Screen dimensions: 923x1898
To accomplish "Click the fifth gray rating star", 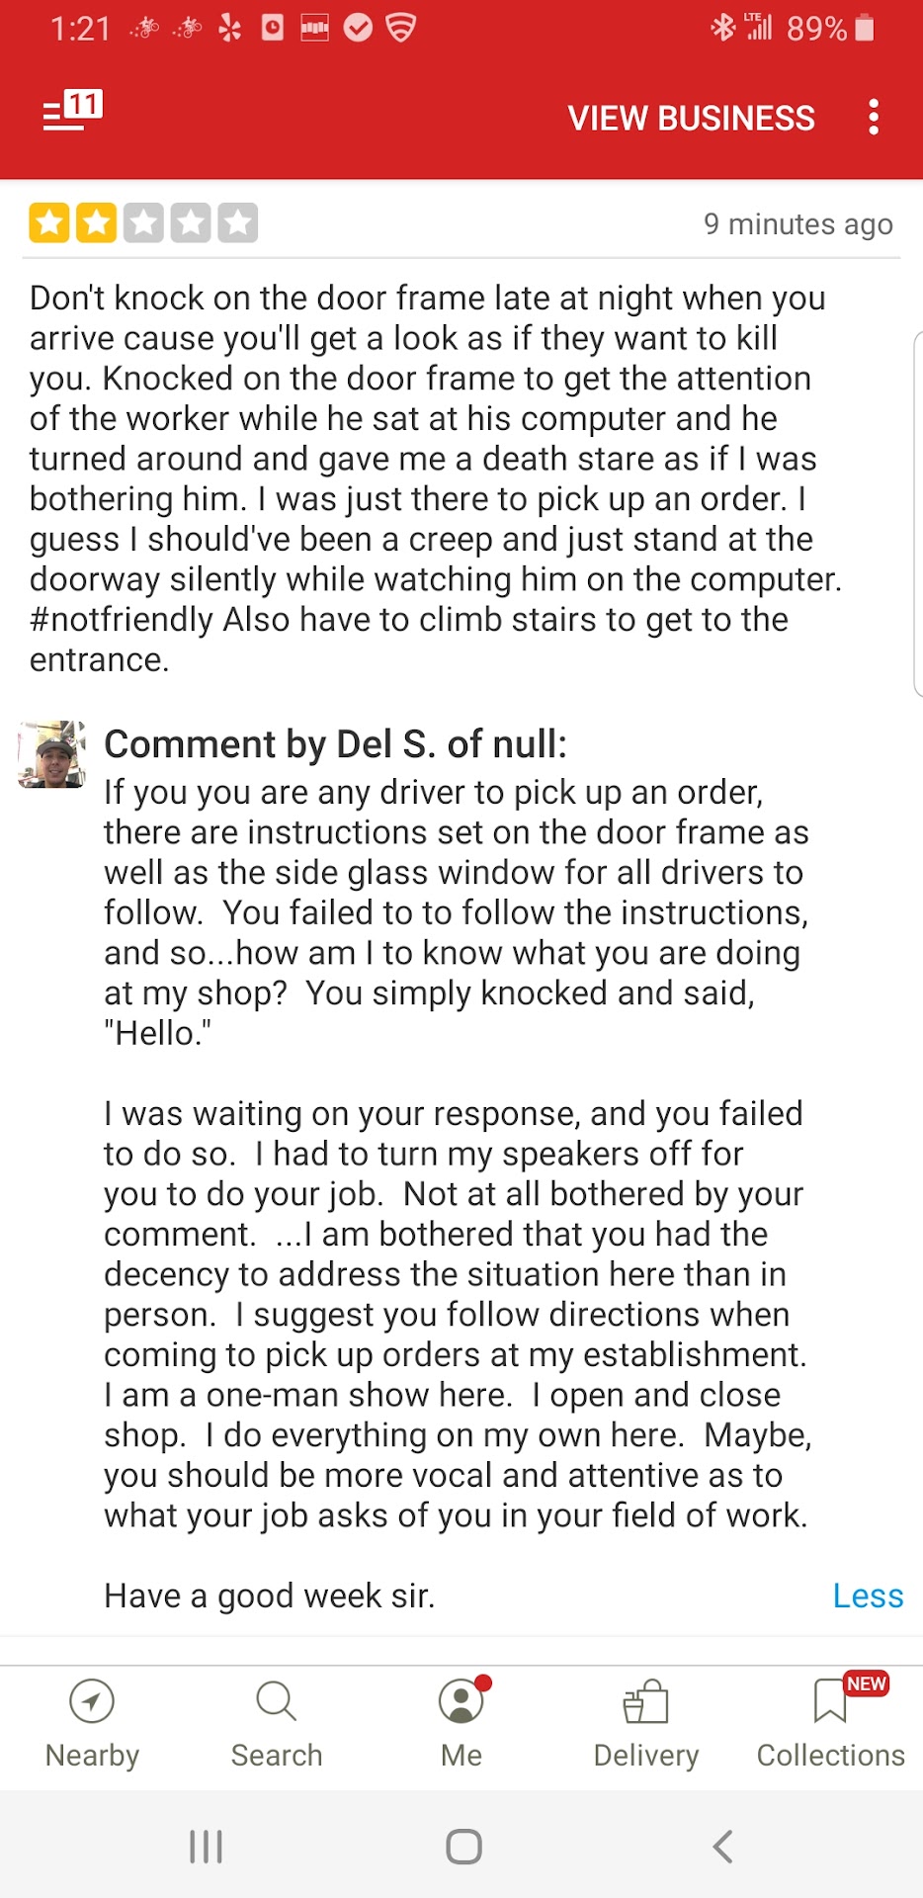I will (238, 223).
